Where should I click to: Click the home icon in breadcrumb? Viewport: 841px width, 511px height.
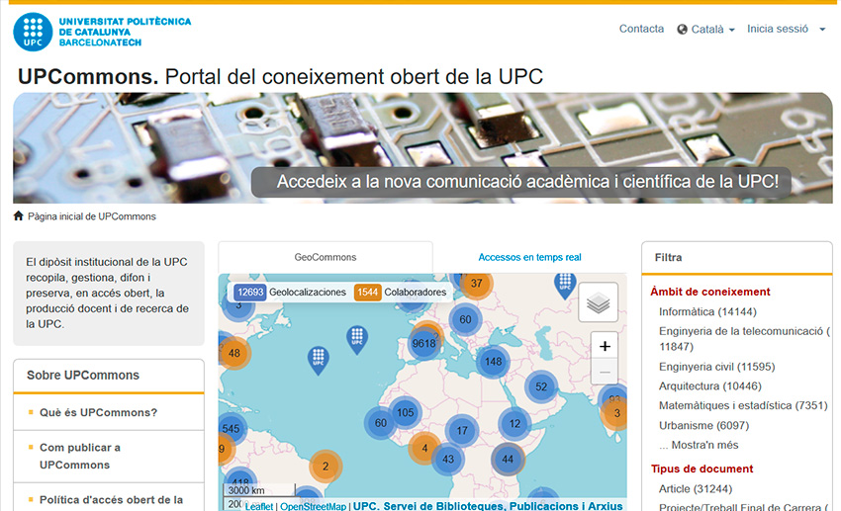pos(19,216)
